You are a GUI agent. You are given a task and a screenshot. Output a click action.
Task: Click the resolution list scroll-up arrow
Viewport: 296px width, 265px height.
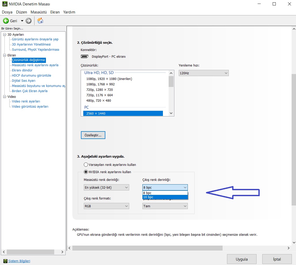point(171,73)
